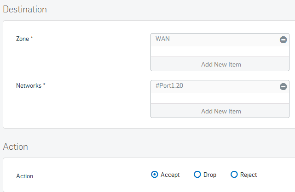Click the required asterisk next to Zone
The image size is (295, 192).
click(x=32, y=38)
